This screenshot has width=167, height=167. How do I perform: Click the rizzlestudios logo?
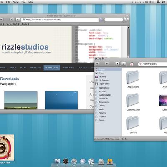tap(25, 47)
